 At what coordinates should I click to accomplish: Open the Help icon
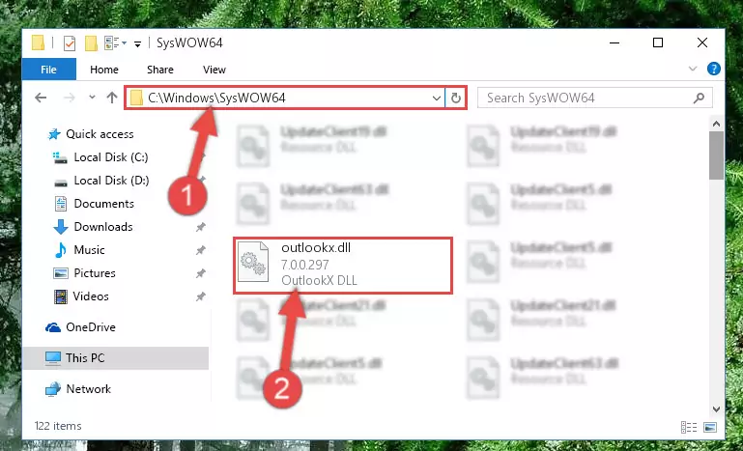pyautogui.click(x=713, y=70)
